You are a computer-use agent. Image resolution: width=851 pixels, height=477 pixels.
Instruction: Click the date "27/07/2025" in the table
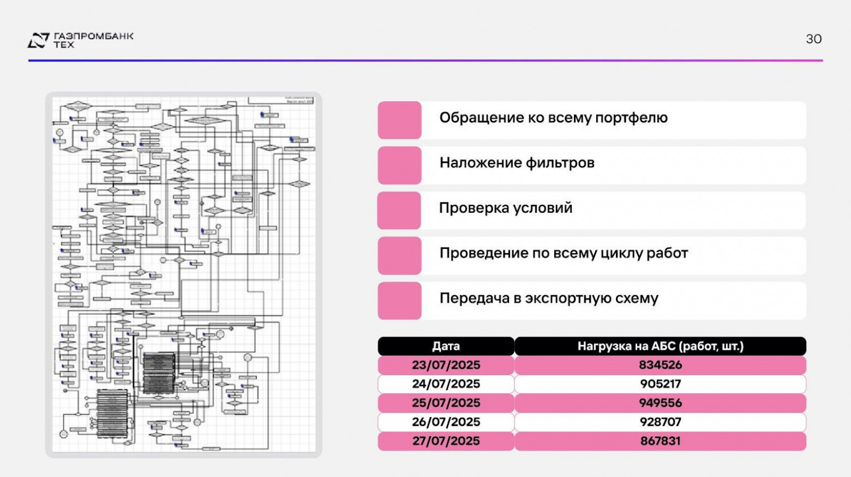tap(445, 441)
